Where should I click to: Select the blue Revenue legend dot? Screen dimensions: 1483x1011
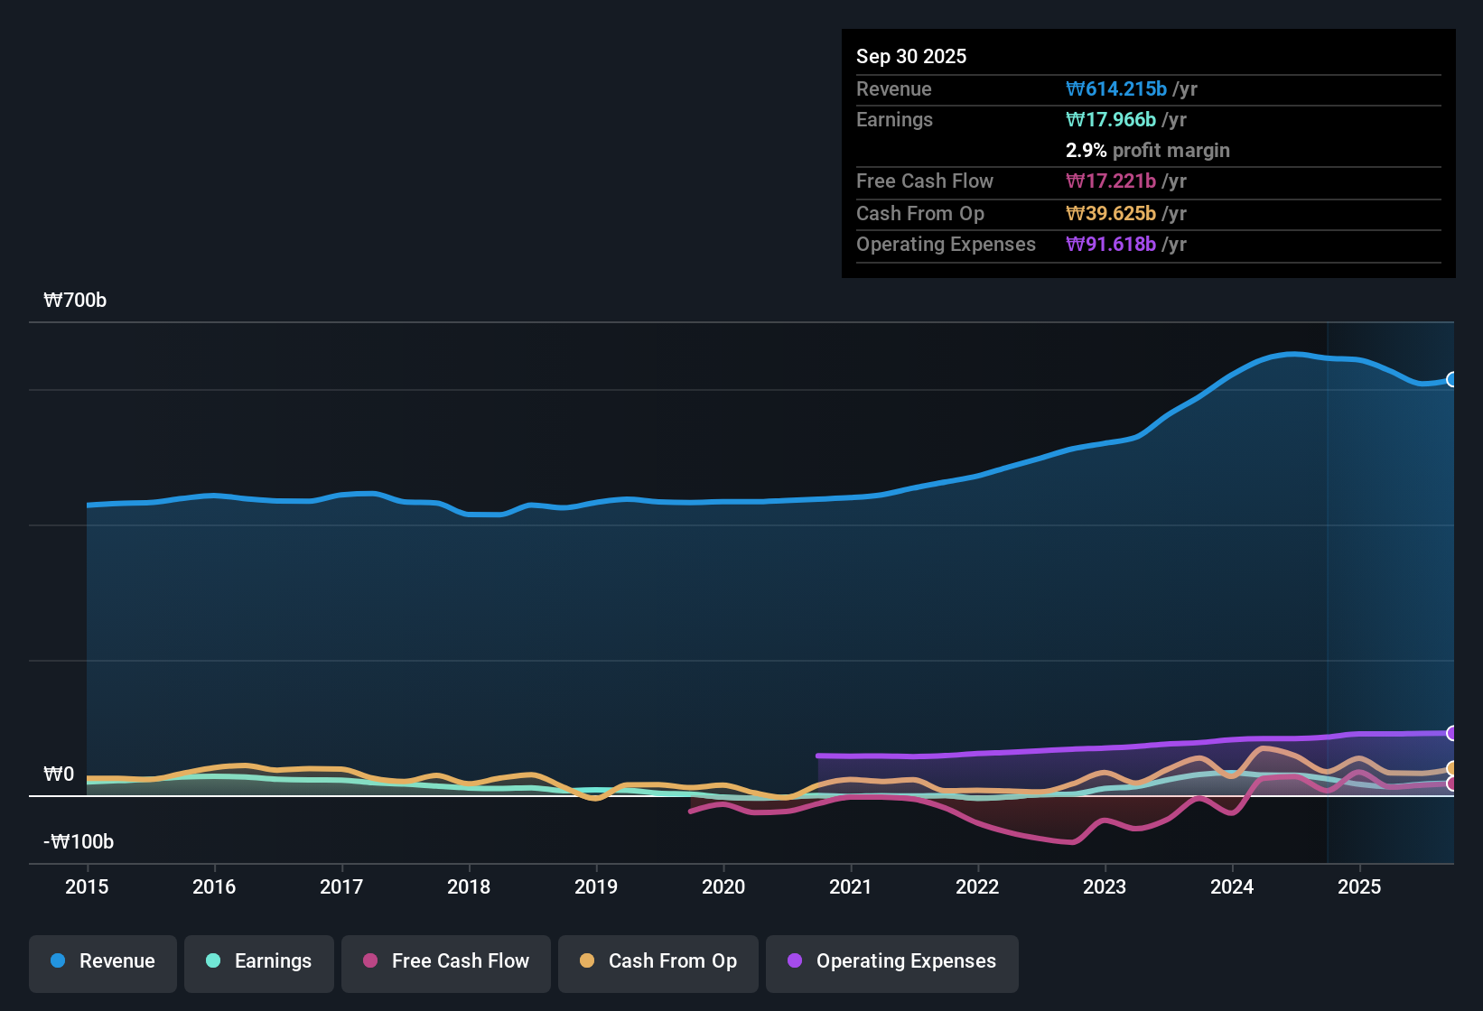[x=59, y=961]
